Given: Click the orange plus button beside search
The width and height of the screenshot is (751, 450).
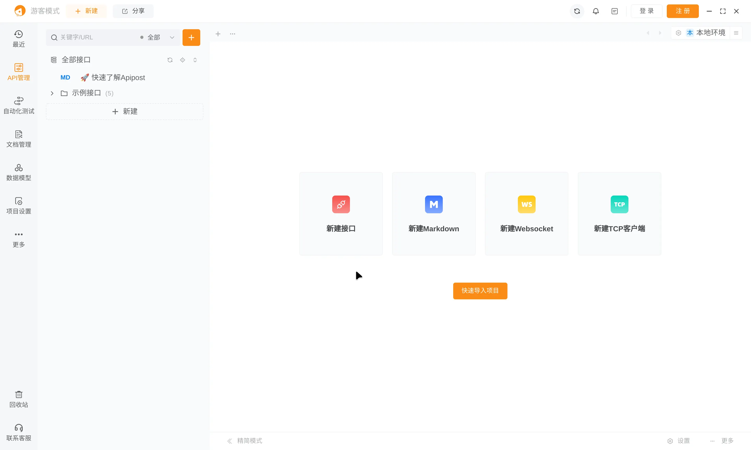Looking at the screenshot, I should (191, 37).
